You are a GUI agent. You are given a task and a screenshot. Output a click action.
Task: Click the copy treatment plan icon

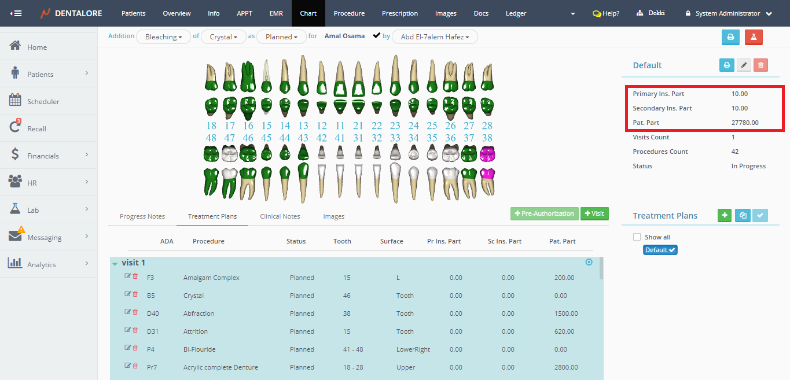pos(743,216)
